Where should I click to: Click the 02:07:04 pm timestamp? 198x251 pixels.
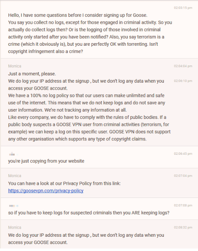183,176
